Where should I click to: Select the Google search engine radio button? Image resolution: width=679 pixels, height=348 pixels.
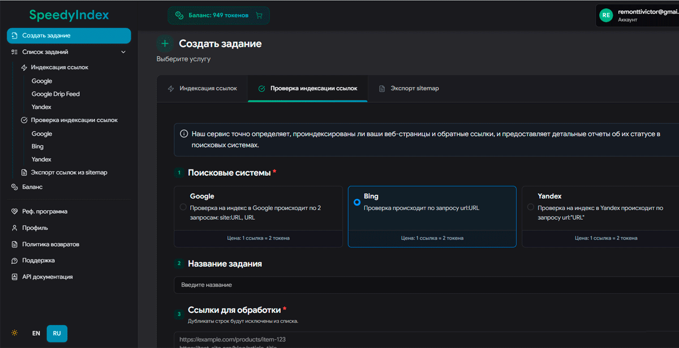183,207
